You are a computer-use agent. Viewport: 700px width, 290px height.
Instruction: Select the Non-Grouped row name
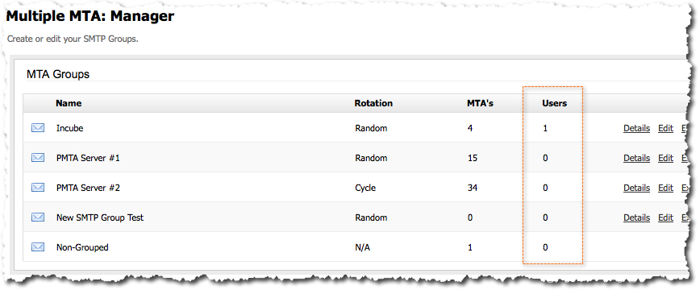pos(82,247)
